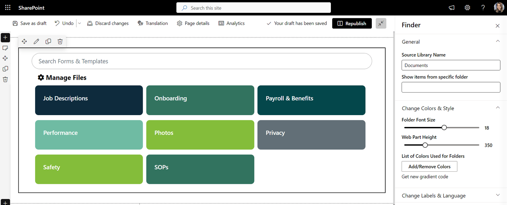
Task: Open the Undo dropdown arrow
Action: coord(79,23)
